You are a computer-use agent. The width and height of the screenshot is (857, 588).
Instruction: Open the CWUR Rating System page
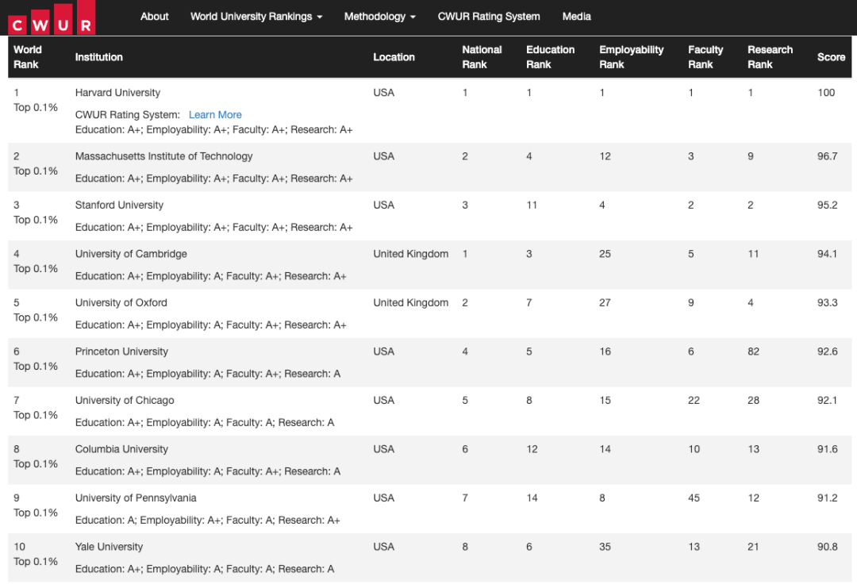[x=489, y=17]
